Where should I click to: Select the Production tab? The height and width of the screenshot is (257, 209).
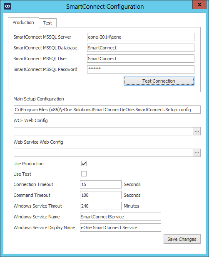point(23,22)
